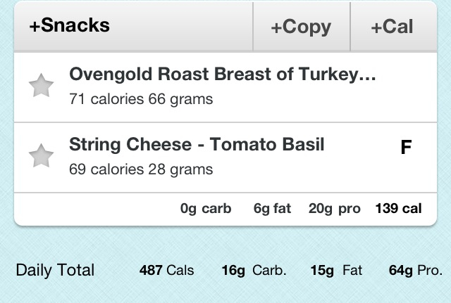This screenshot has width=451, height=303.
Task: Open the String Cheese - Tomato Basil entry
Action: [x=225, y=157]
